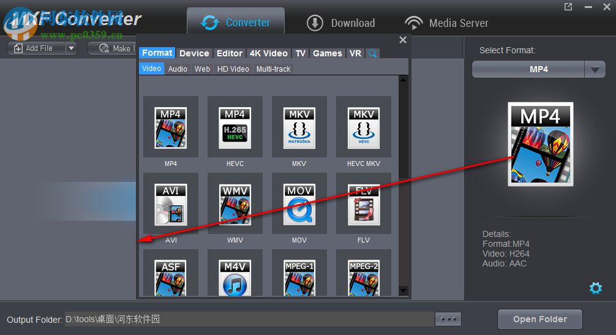Image resolution: width=616 pixels, height=335 pixels.
Task: Select the WMV format icon
Action: [235, 204]
